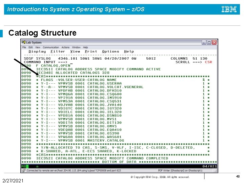Open the View menu in window menubar
This screenshot has height=183, width=244.
click(38, 47)
